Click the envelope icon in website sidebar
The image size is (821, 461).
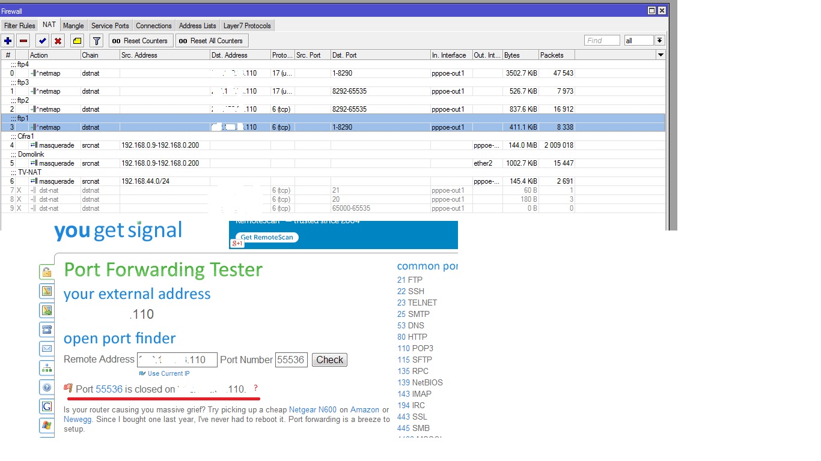pyautogui.click(x=46, y=348)
